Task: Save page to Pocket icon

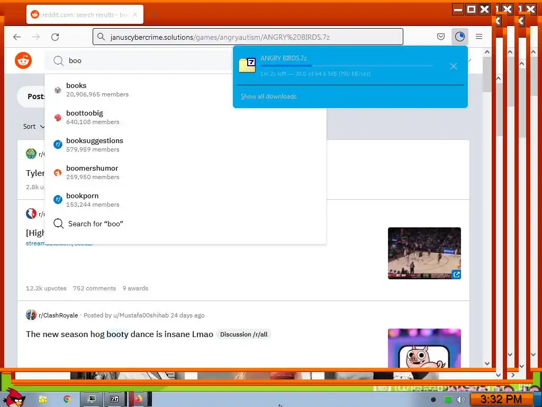Action: [x=441, y=37]
